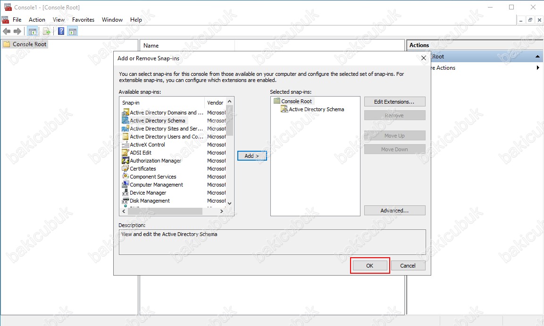Image resolution: width=544 pixels, height=326 pixels.
Task: Click the inner MDI minimize button
Action: 521,20
